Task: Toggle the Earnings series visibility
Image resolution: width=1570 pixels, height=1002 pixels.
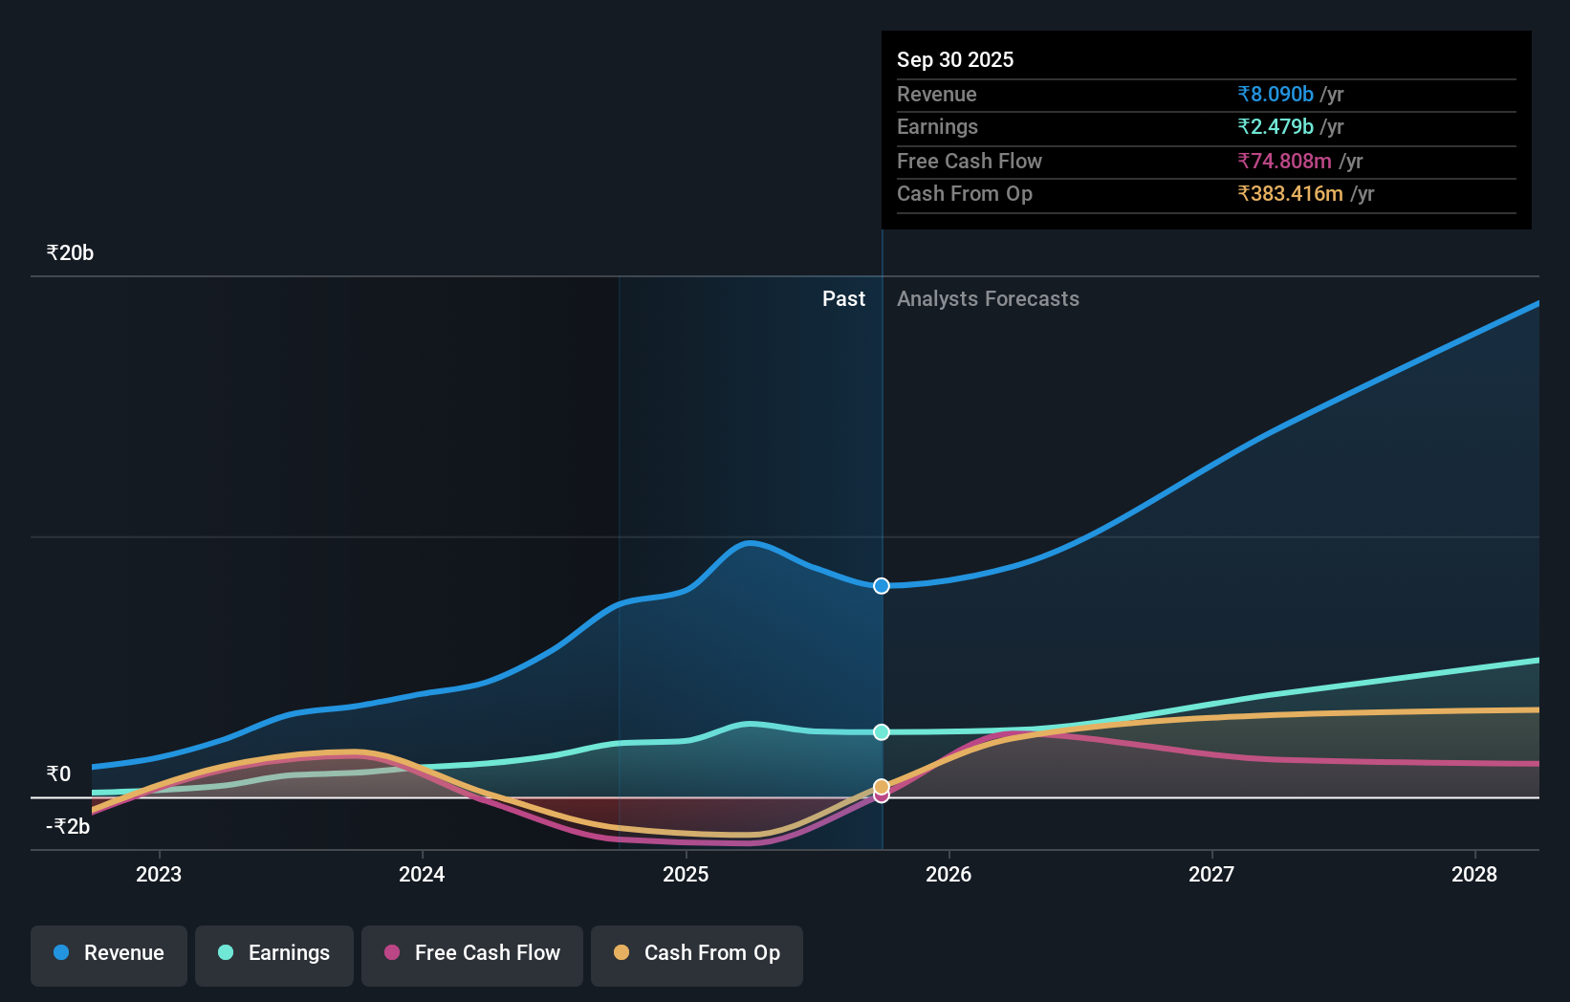Action: pyautogui.click(x=274, y=953)
